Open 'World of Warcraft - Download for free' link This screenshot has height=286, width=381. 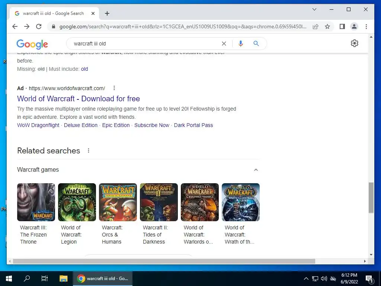tap(79, 98)
